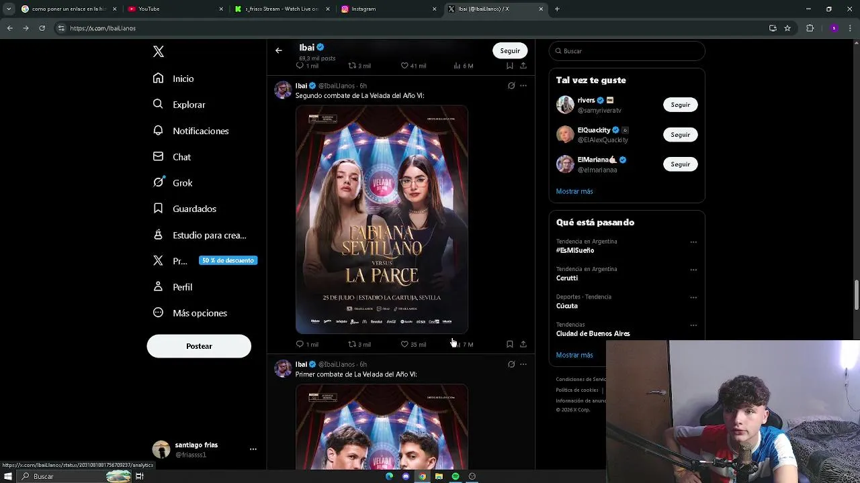
Task: Switch to the Instagram browser tab
Action: (388, 9)
